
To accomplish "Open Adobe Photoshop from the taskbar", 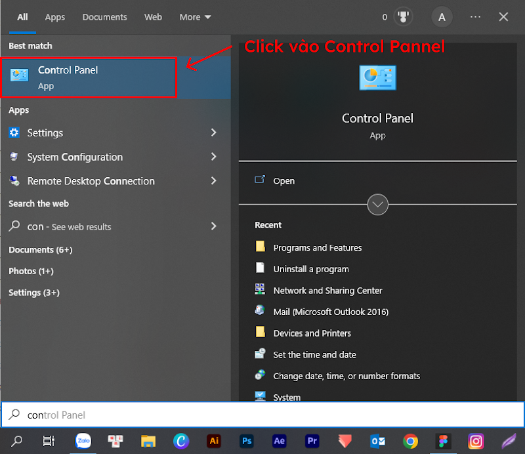I will click(x=247, y=441).
